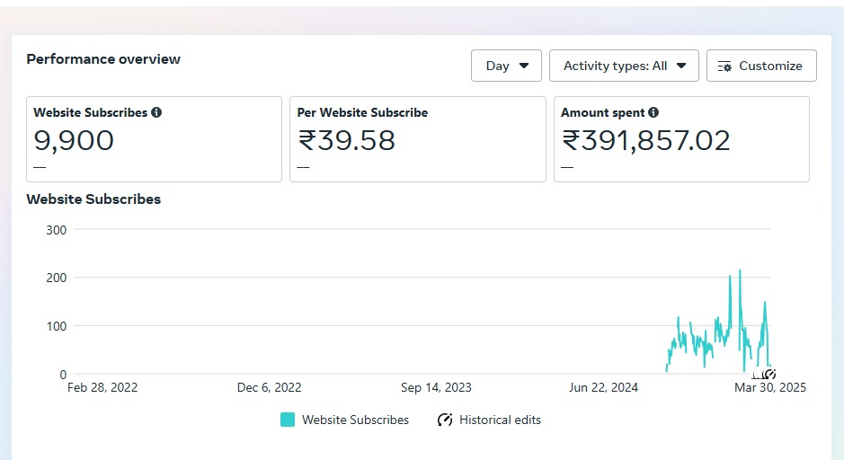844x460 pixels.
Task: Click the Feb 28, 2022 axis label
Action: click(102, 388)
